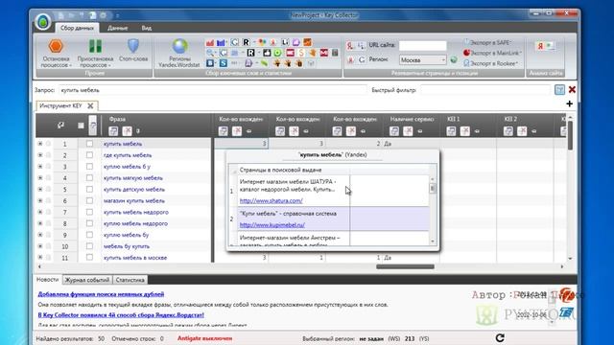Switch to the Сбор данных ribbon tab
The height and width of the screenshot is (345, 614).
click(x=77, y=28)
